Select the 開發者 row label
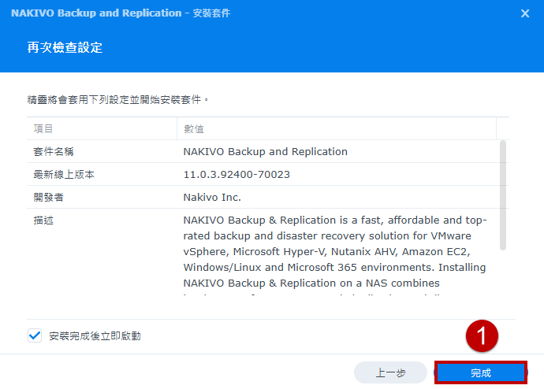 (48, 198)
